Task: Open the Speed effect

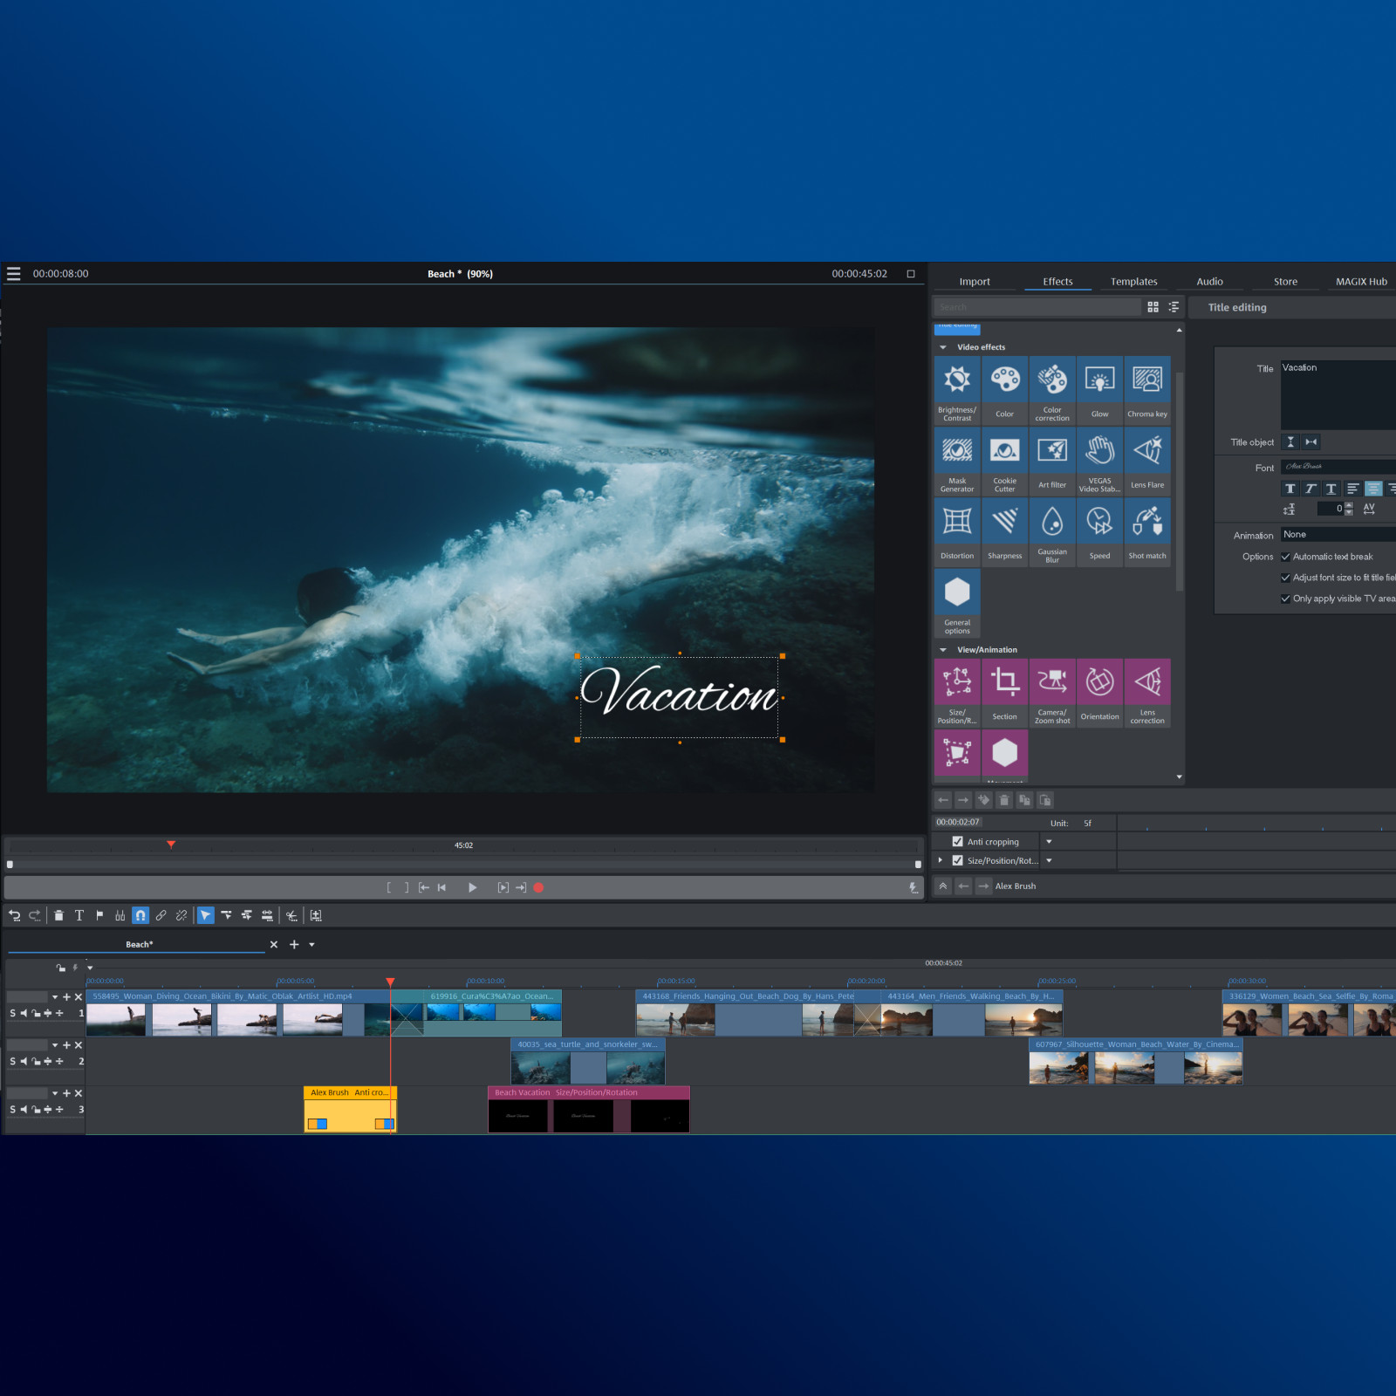Action: [x=1099, y=531]
